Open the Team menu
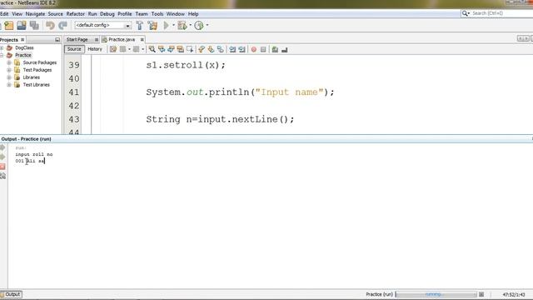The width and height of the screenshot is (533, 300). coord(142,14)
